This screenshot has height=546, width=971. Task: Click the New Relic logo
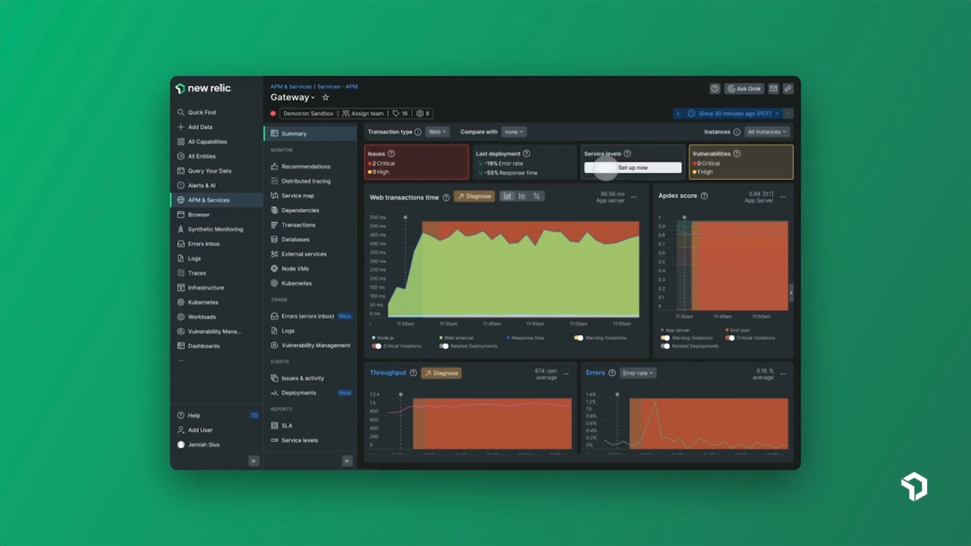coord(203,88)
